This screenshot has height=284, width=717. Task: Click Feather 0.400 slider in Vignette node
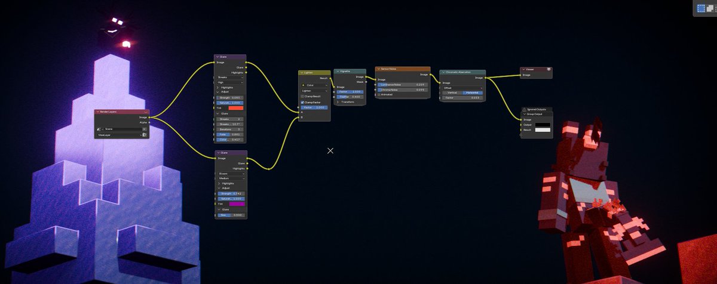click(x=350, y=97)
